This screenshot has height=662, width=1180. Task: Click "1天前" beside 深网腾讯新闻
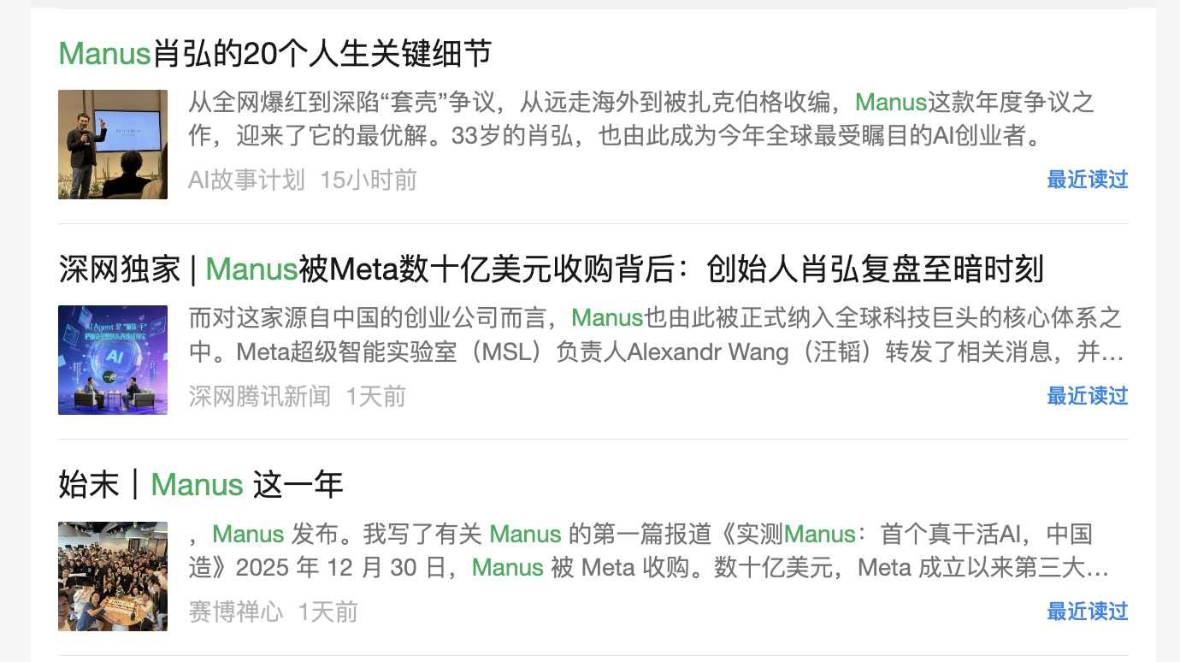(376, 396)
